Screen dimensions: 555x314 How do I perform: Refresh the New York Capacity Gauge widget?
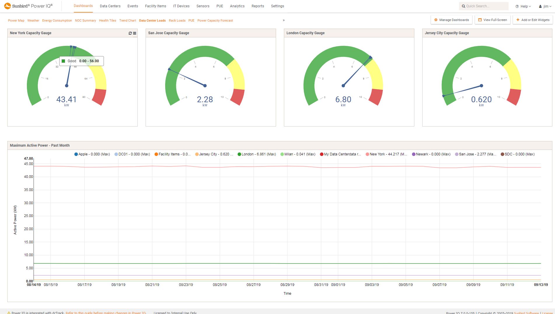point(130,33)
